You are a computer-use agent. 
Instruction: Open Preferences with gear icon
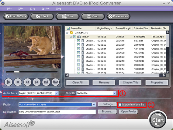[x=118, y=16]
